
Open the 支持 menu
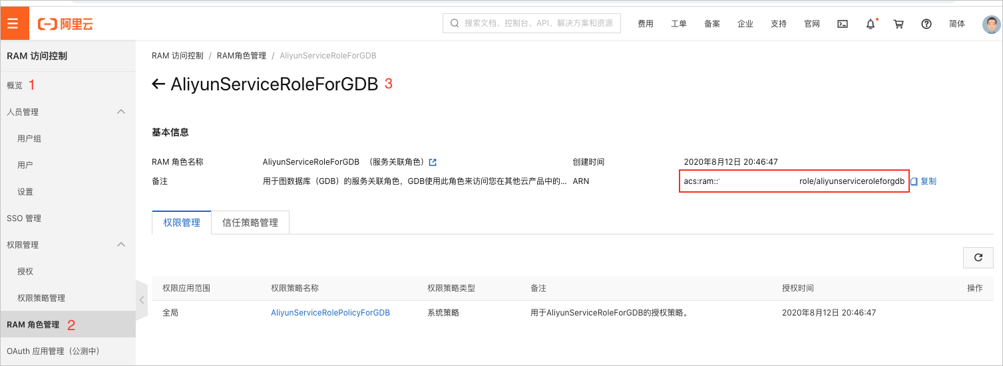coord(779,24)
